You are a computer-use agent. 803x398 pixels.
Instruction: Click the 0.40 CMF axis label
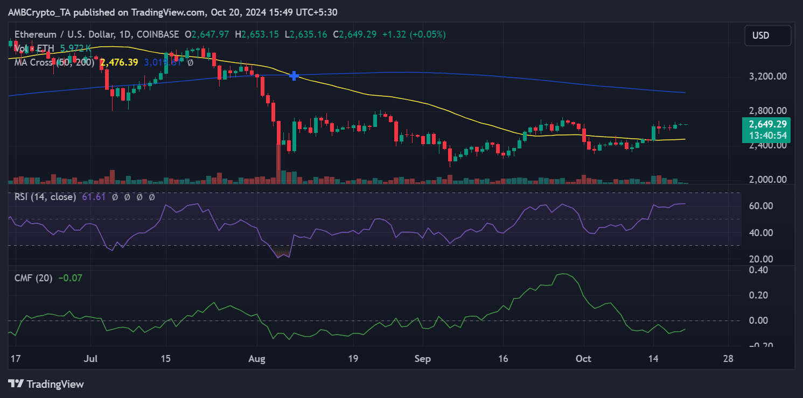click(x=759, y=269)
